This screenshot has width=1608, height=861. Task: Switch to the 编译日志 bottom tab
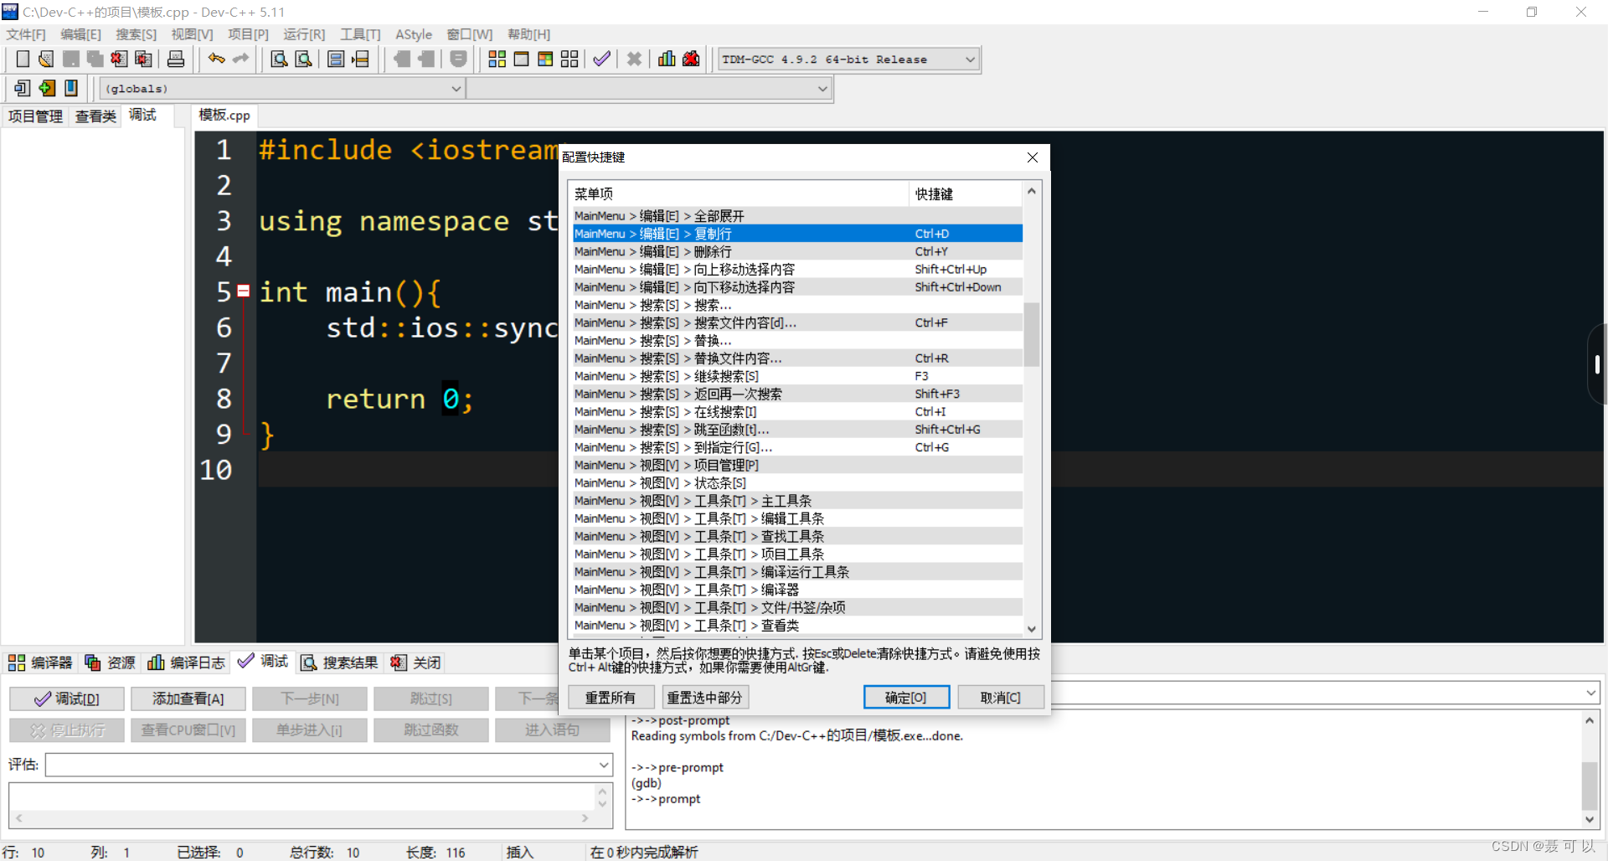click(x=187, y=663)
